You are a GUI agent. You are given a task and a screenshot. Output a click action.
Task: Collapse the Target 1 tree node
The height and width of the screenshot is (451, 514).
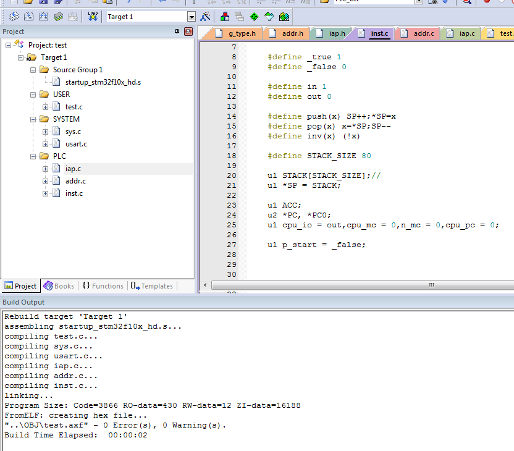pyautogui.click(x=20, y=57)
